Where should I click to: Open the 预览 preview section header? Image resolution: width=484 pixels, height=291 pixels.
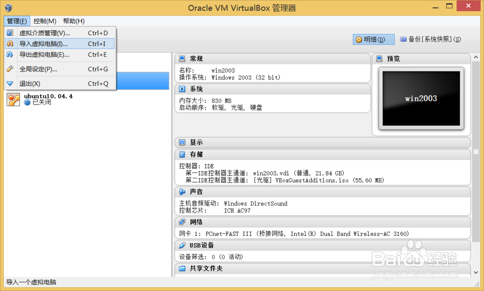click(422, 58)
